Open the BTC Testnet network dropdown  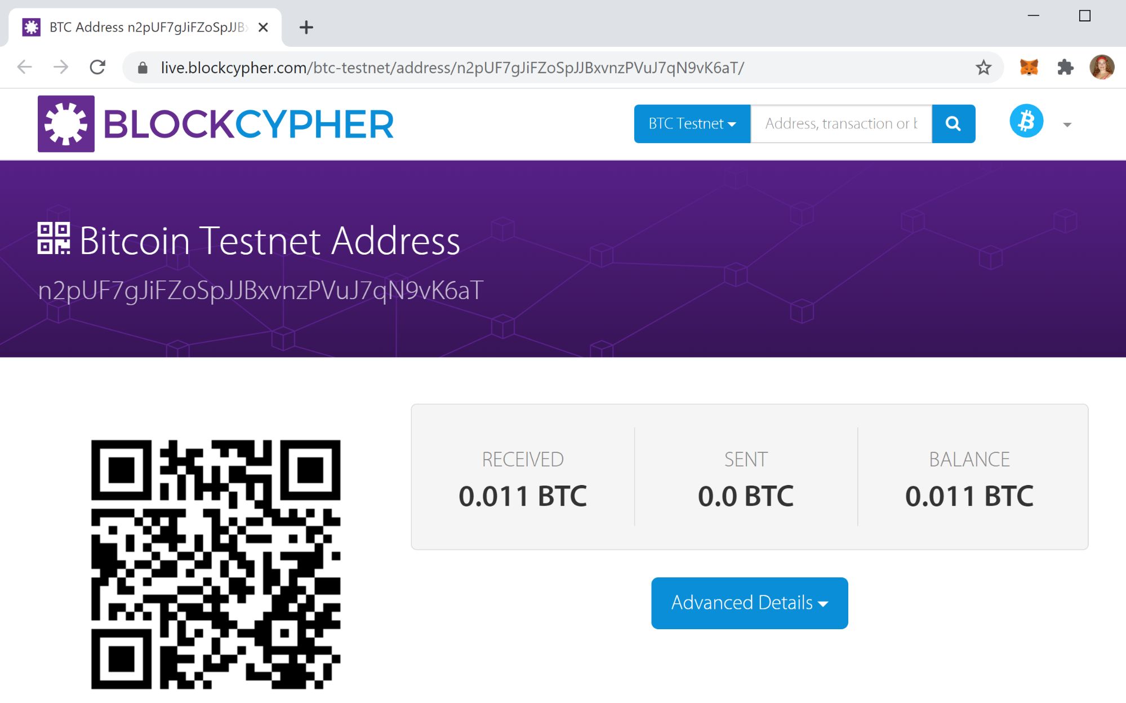click(692, 124)
